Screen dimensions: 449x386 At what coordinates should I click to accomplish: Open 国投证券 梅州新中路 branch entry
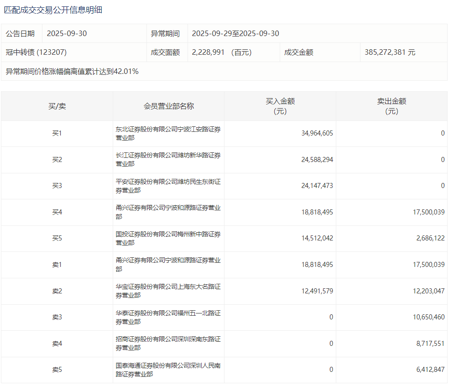point(168,239)
